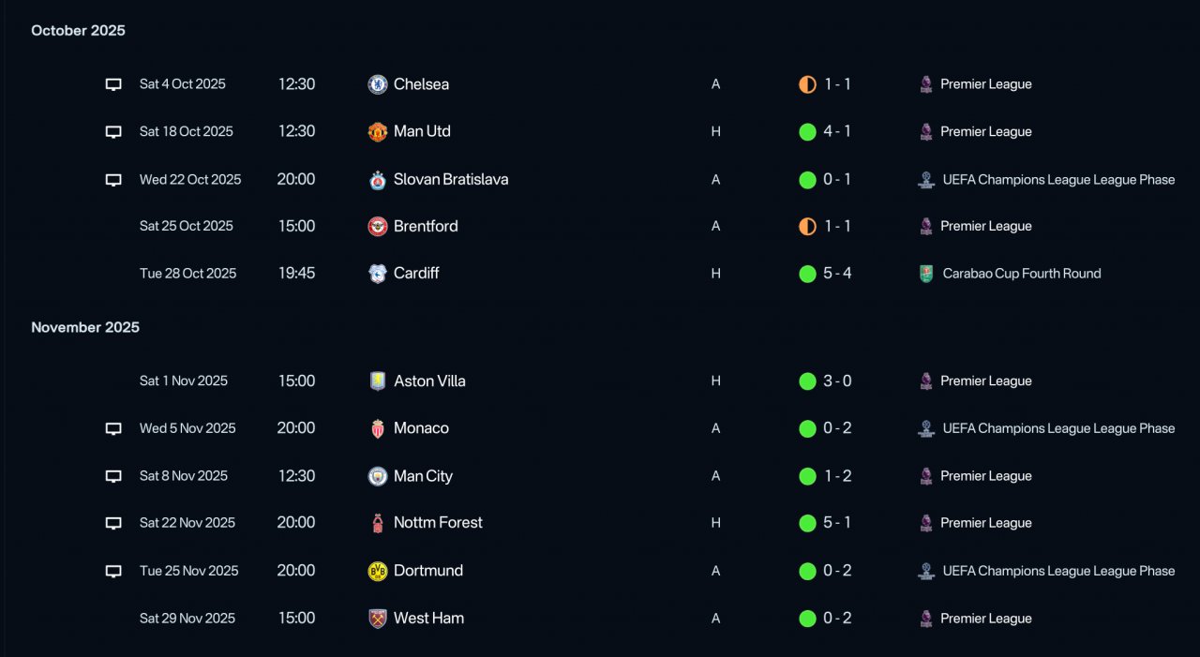Click the Aston Villa crest icon
1200x657 pixels.
point(378,381)
